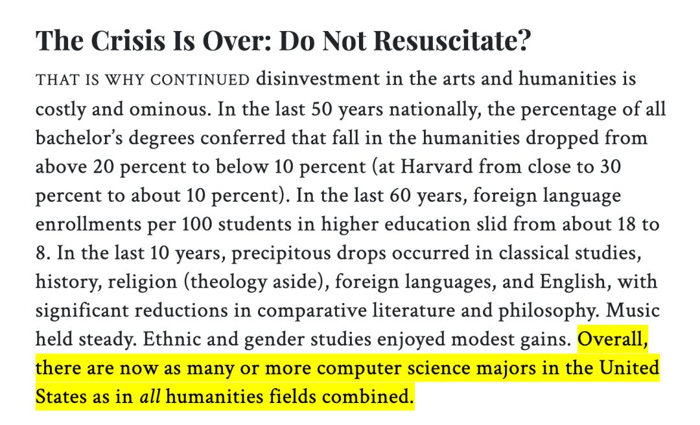Viewport: 700px width, 425px height.
Task: Click the highlighted word "Overall,"
Action: pos(612,340)
